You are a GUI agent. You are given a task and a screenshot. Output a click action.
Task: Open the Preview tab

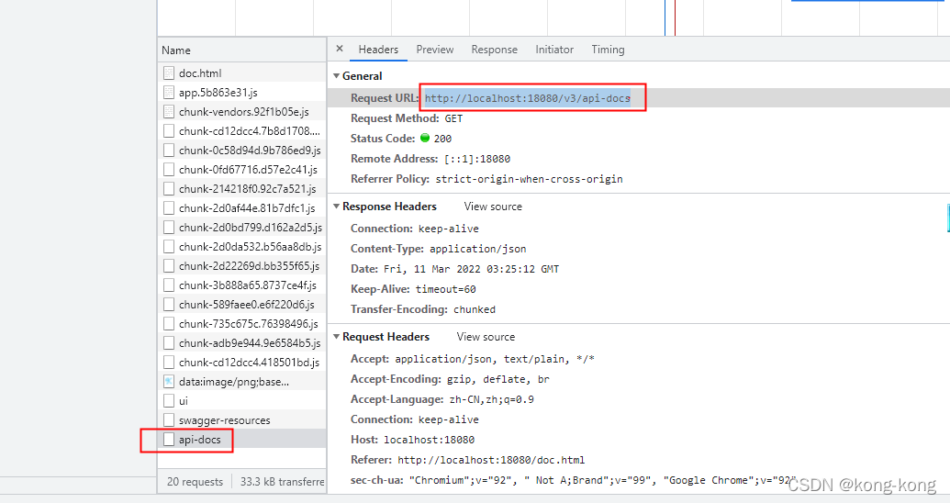pos(434,50)
